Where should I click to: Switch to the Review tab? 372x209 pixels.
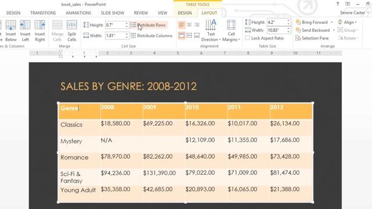pos(141,13)
